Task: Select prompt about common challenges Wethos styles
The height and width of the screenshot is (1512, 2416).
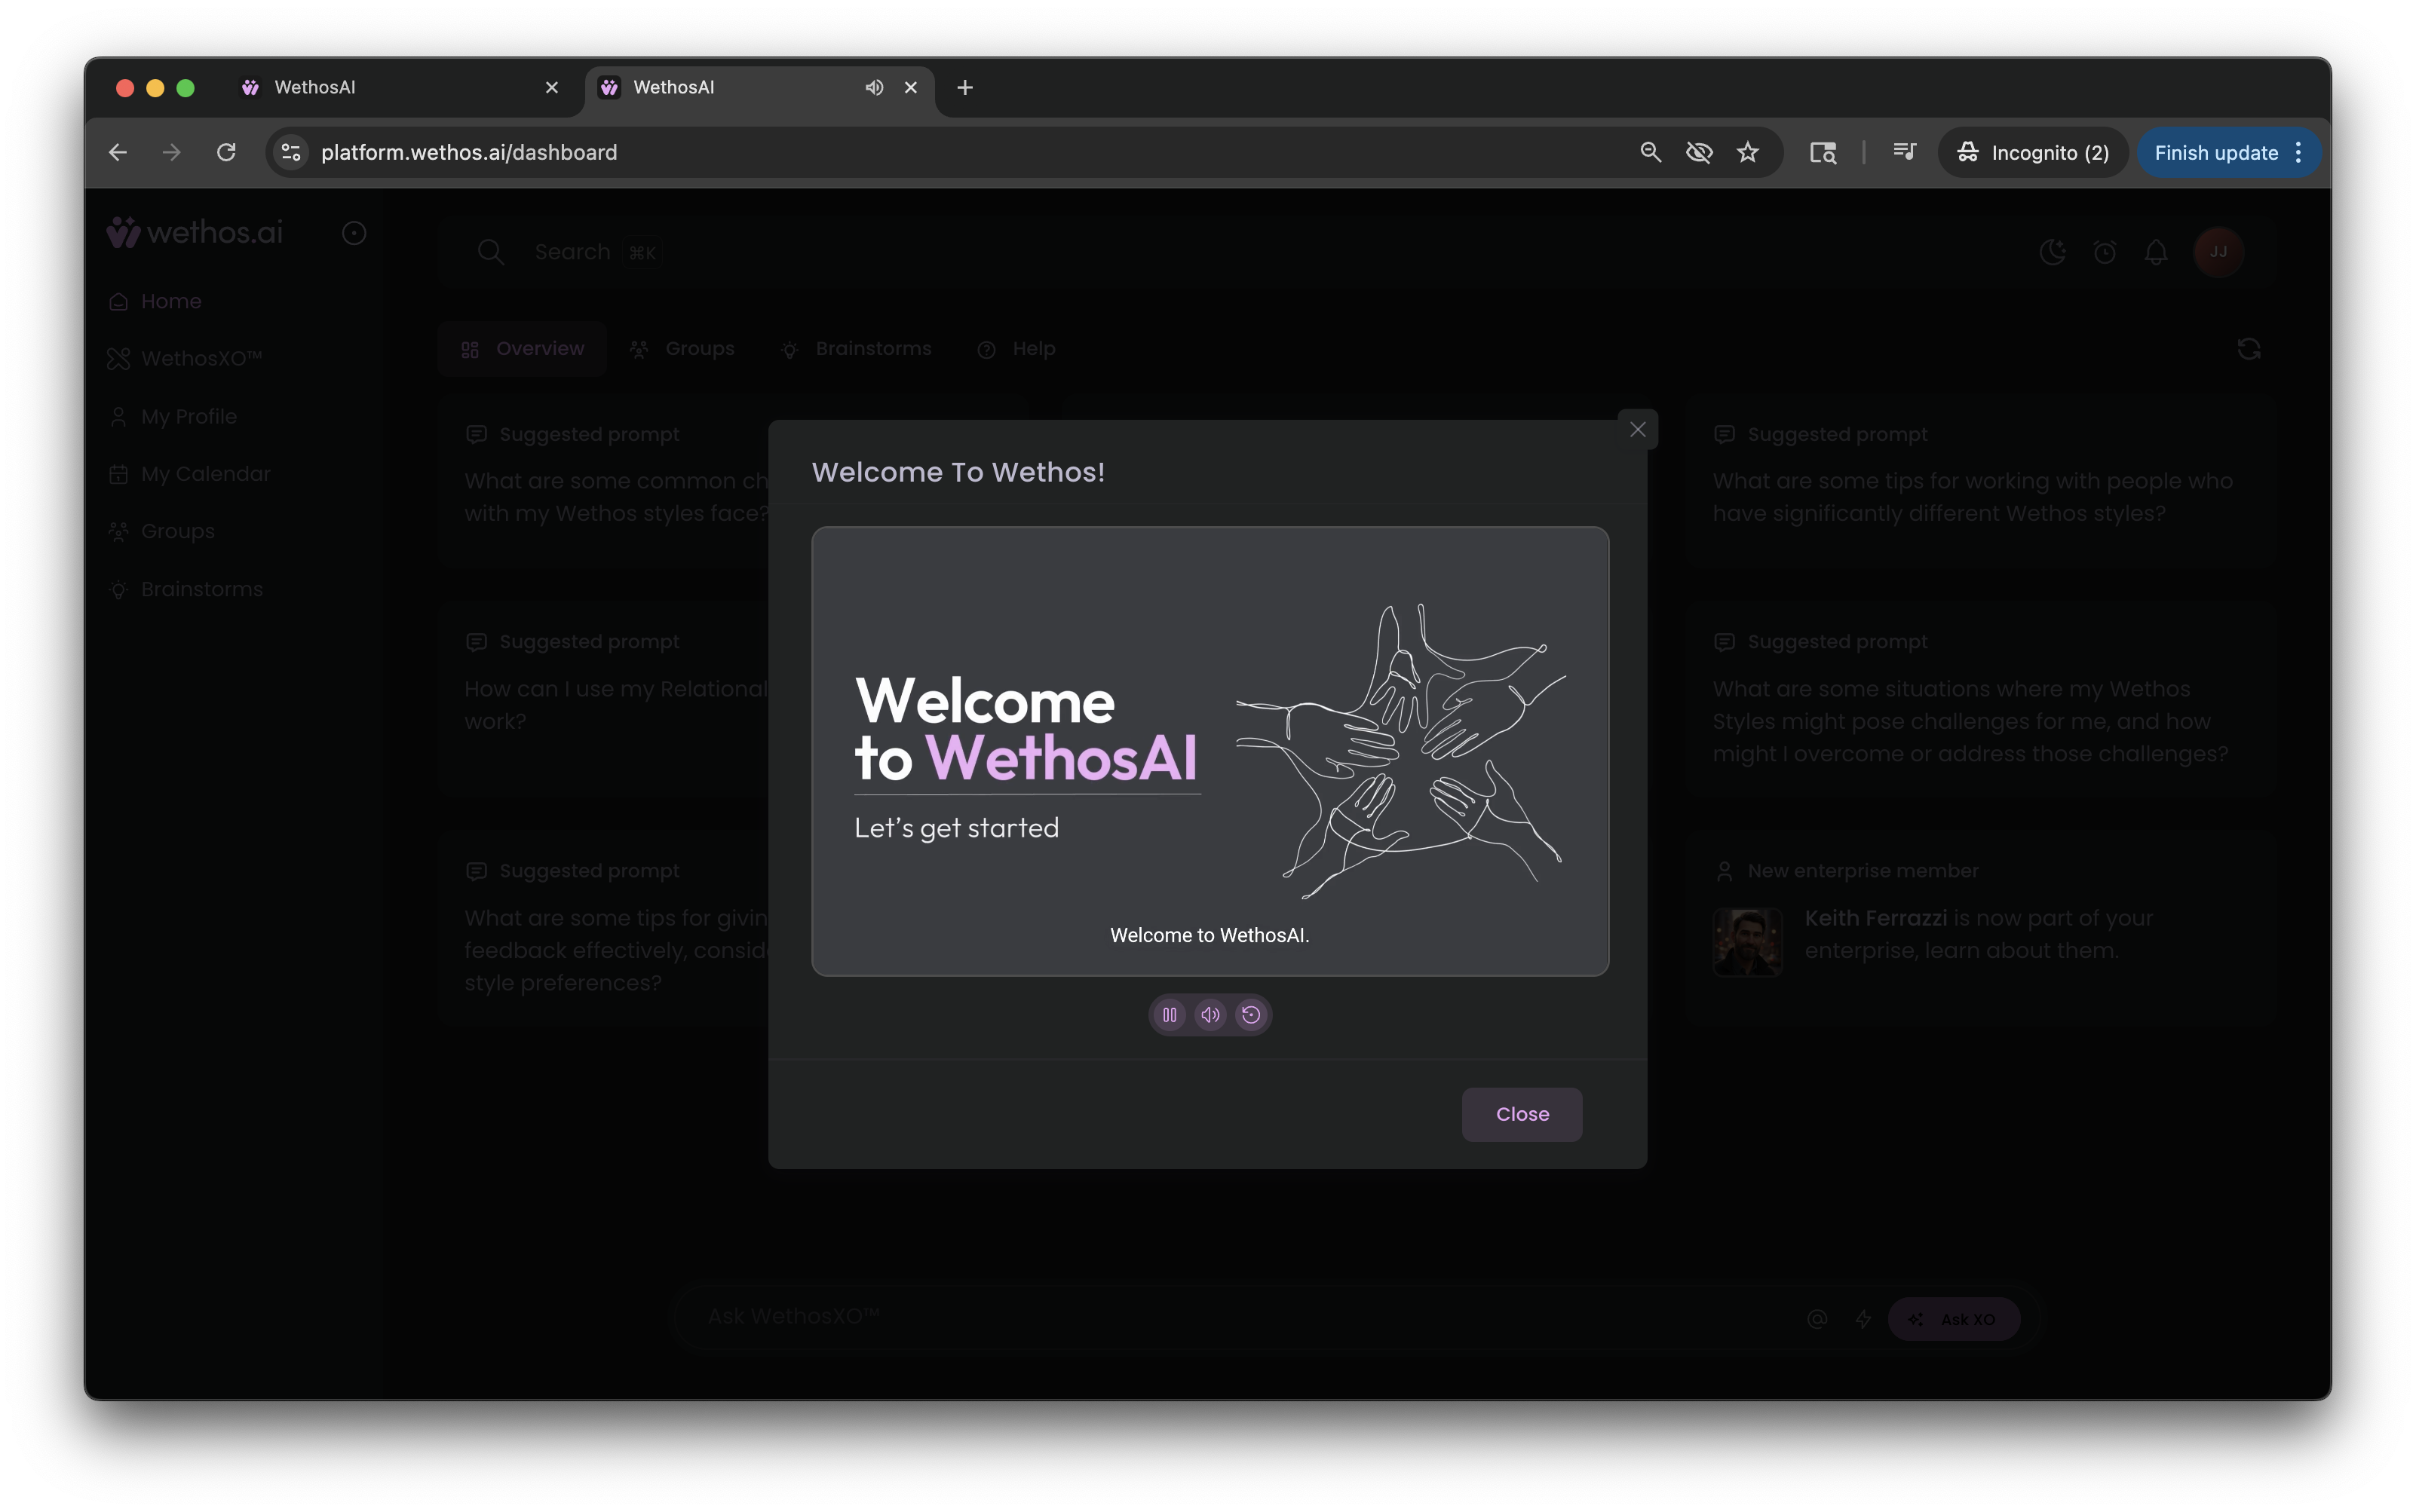Action: pyautogui.click(x=604, y=481)
